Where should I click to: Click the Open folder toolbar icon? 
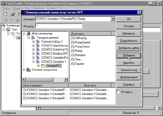coord(13,14)
